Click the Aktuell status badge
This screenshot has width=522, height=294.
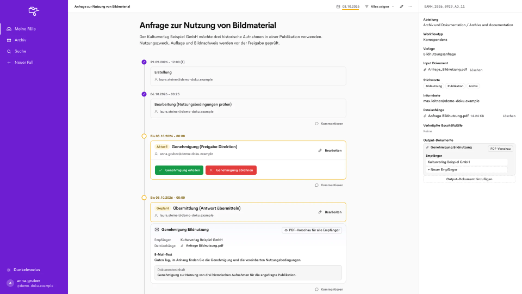coord(162,146)
